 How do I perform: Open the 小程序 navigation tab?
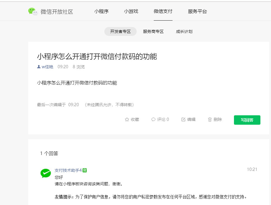[101, 11]
